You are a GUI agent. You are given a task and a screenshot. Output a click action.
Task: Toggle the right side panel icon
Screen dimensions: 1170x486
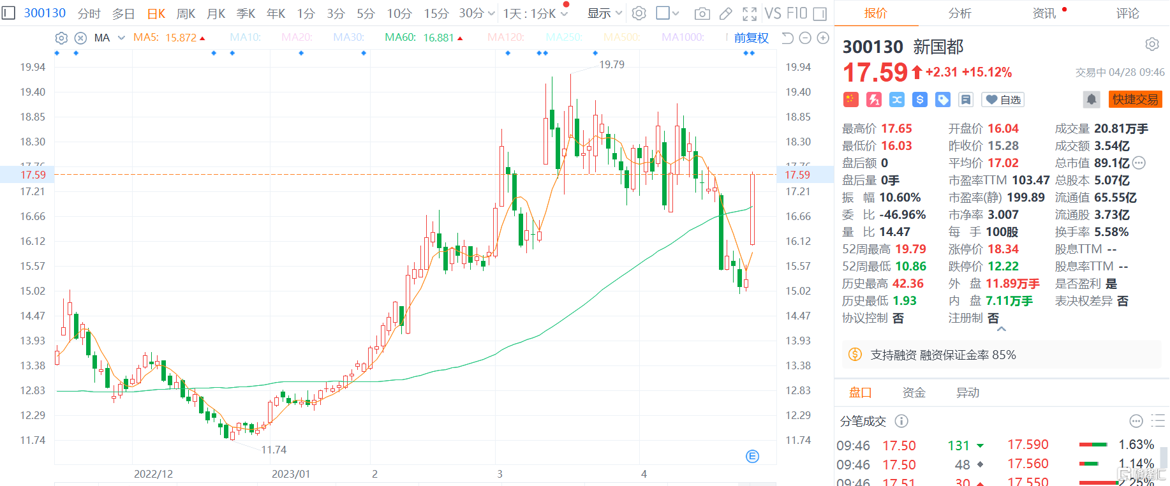tap(820, 13)
